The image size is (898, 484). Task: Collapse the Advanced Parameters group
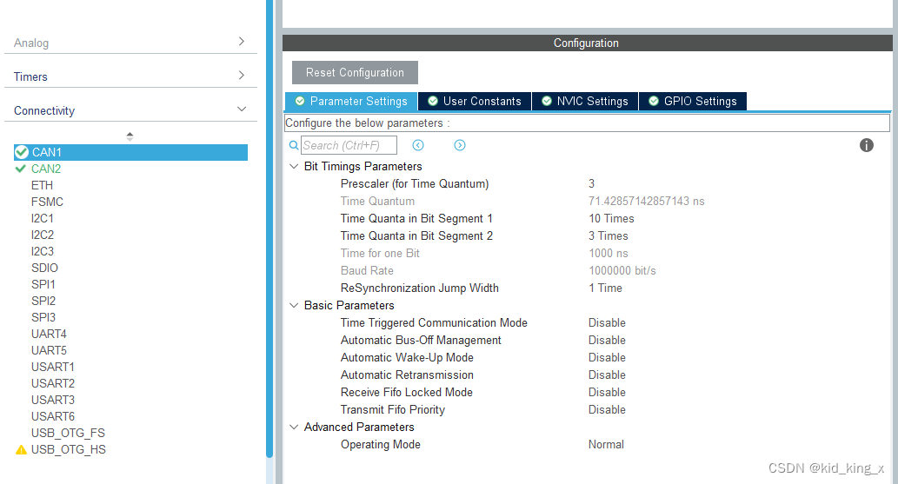[x=294, y=427]
